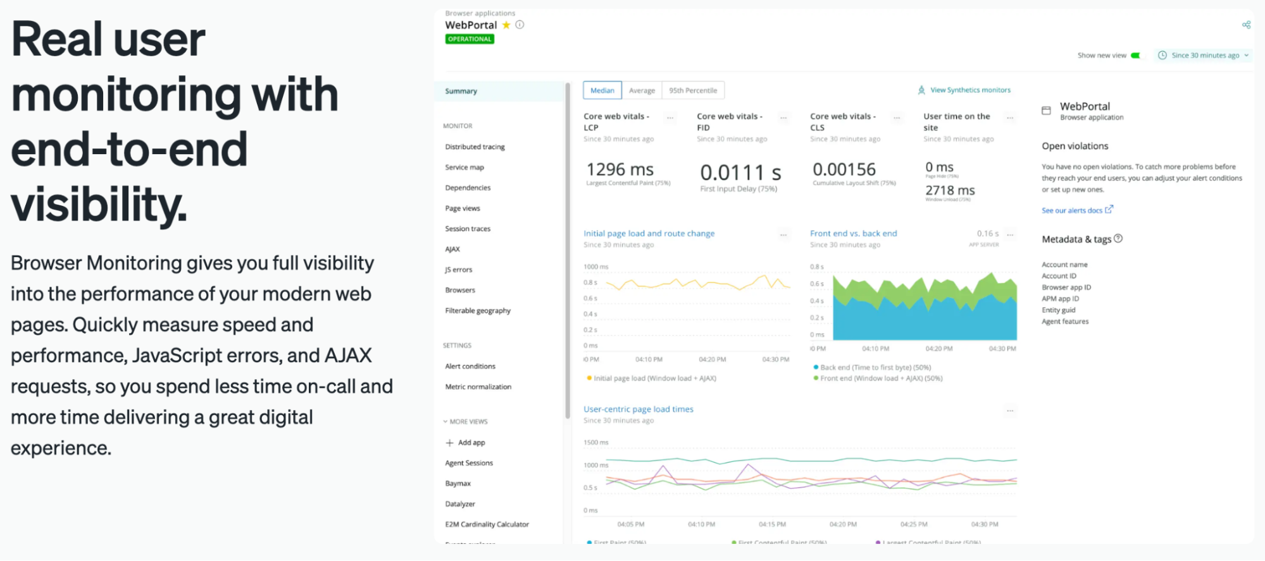
Task: Toggle Front end legend green dot
Action: [x=816, y=378]
